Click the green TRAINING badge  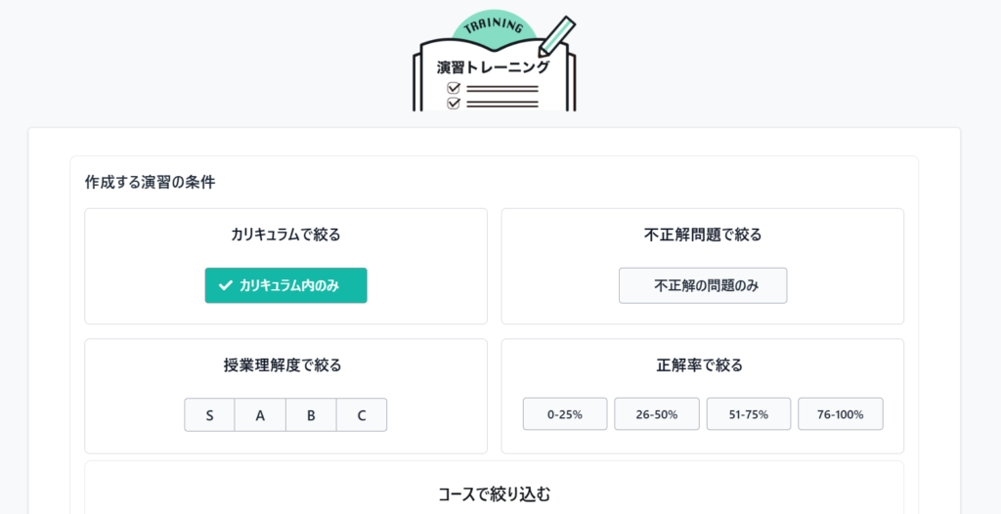(492, 28)
